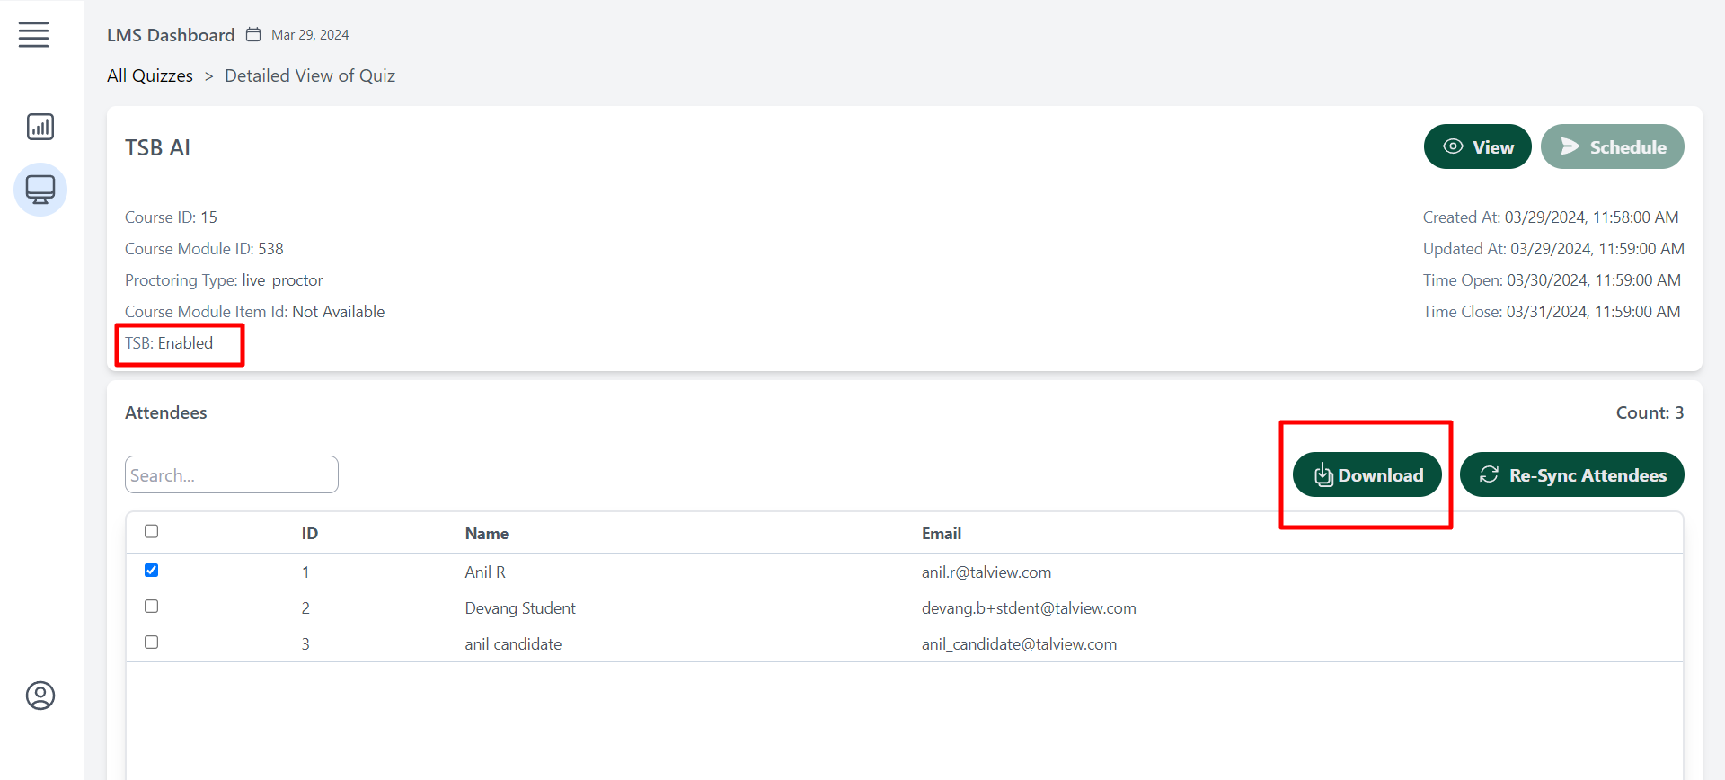This screenshot has height=780, width=1725.
Task: Click the attendees Search field
Action: 232,474
